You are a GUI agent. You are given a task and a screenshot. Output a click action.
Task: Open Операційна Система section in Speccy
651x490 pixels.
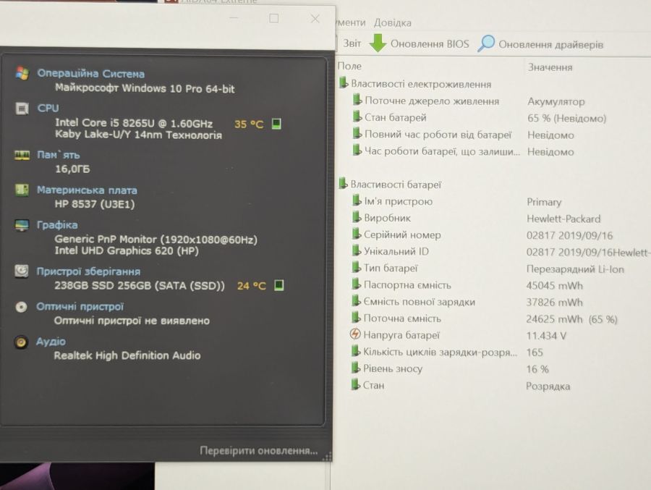tap(91, 74)
